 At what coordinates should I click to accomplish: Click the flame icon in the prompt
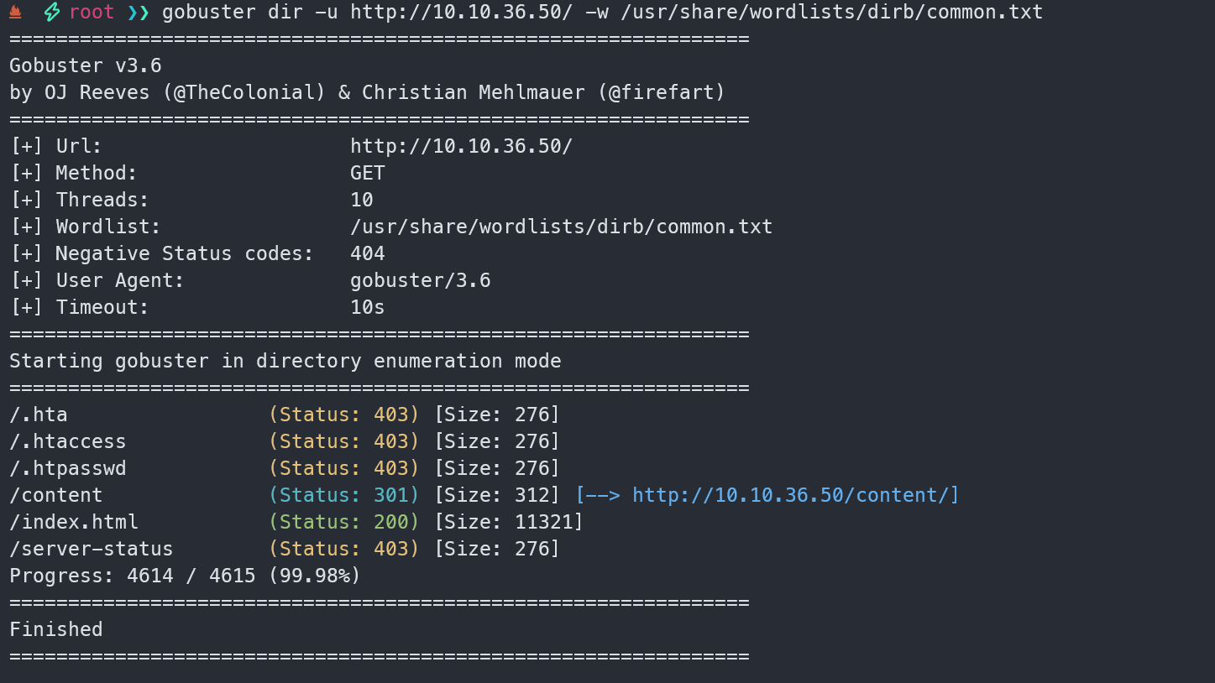tap(15, 12)
